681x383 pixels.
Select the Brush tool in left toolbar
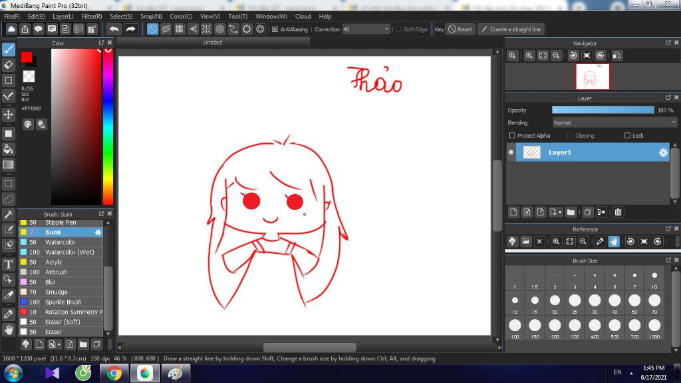pyautogui.click(x=8, y=49)
